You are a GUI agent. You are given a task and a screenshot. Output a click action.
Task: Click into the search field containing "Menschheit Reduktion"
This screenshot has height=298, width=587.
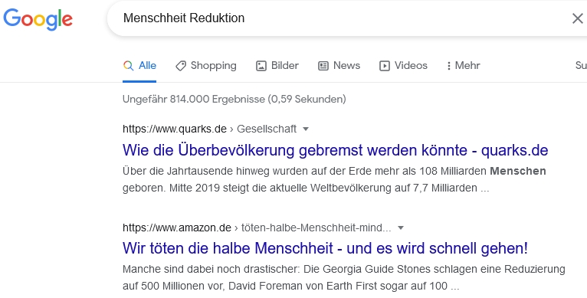(337, 18)
